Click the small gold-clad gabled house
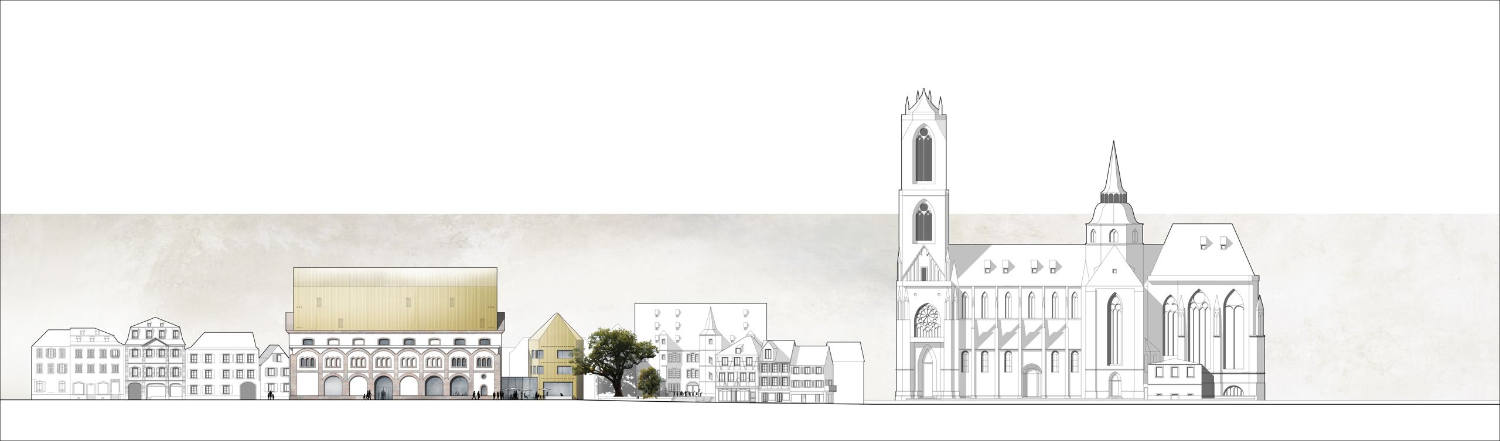 [555, 355]
